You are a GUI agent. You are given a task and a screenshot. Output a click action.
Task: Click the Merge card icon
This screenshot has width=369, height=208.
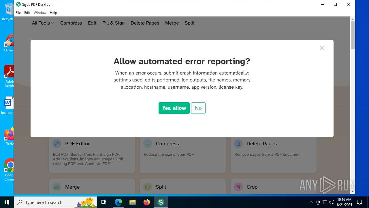coord(57,187)
